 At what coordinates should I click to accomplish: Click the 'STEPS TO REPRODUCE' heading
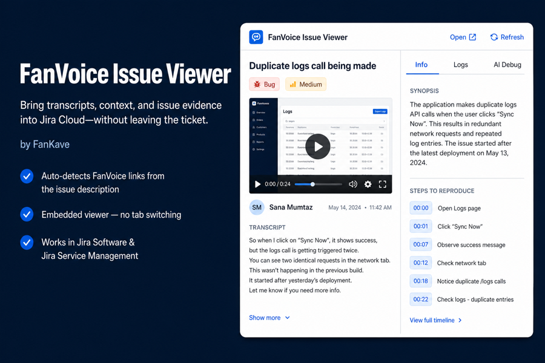pyautogui.click(x=442, y=191)
